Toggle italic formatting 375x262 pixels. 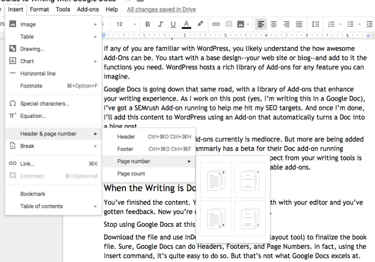tap(160, 24)
